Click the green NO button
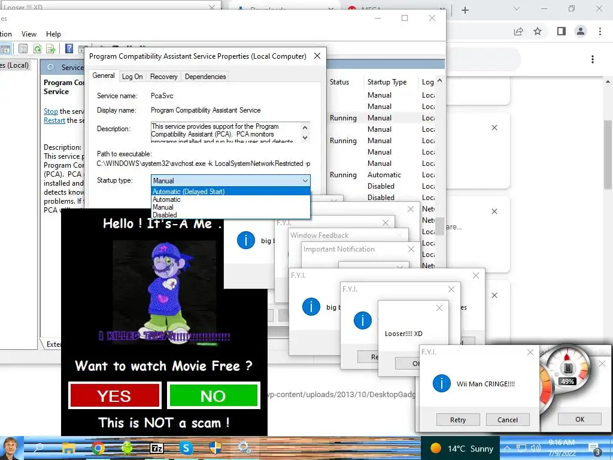613x460 pixels. pyautogui.click(x=214, y=396)
